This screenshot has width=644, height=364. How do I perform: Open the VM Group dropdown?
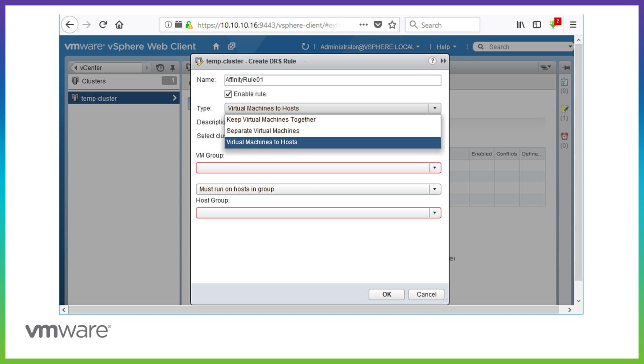click(434, 167)
